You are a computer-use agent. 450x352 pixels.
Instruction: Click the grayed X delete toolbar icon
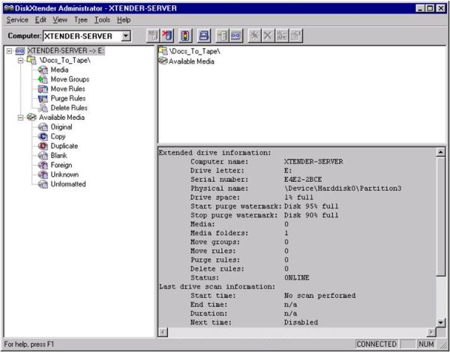pos(268,36)
